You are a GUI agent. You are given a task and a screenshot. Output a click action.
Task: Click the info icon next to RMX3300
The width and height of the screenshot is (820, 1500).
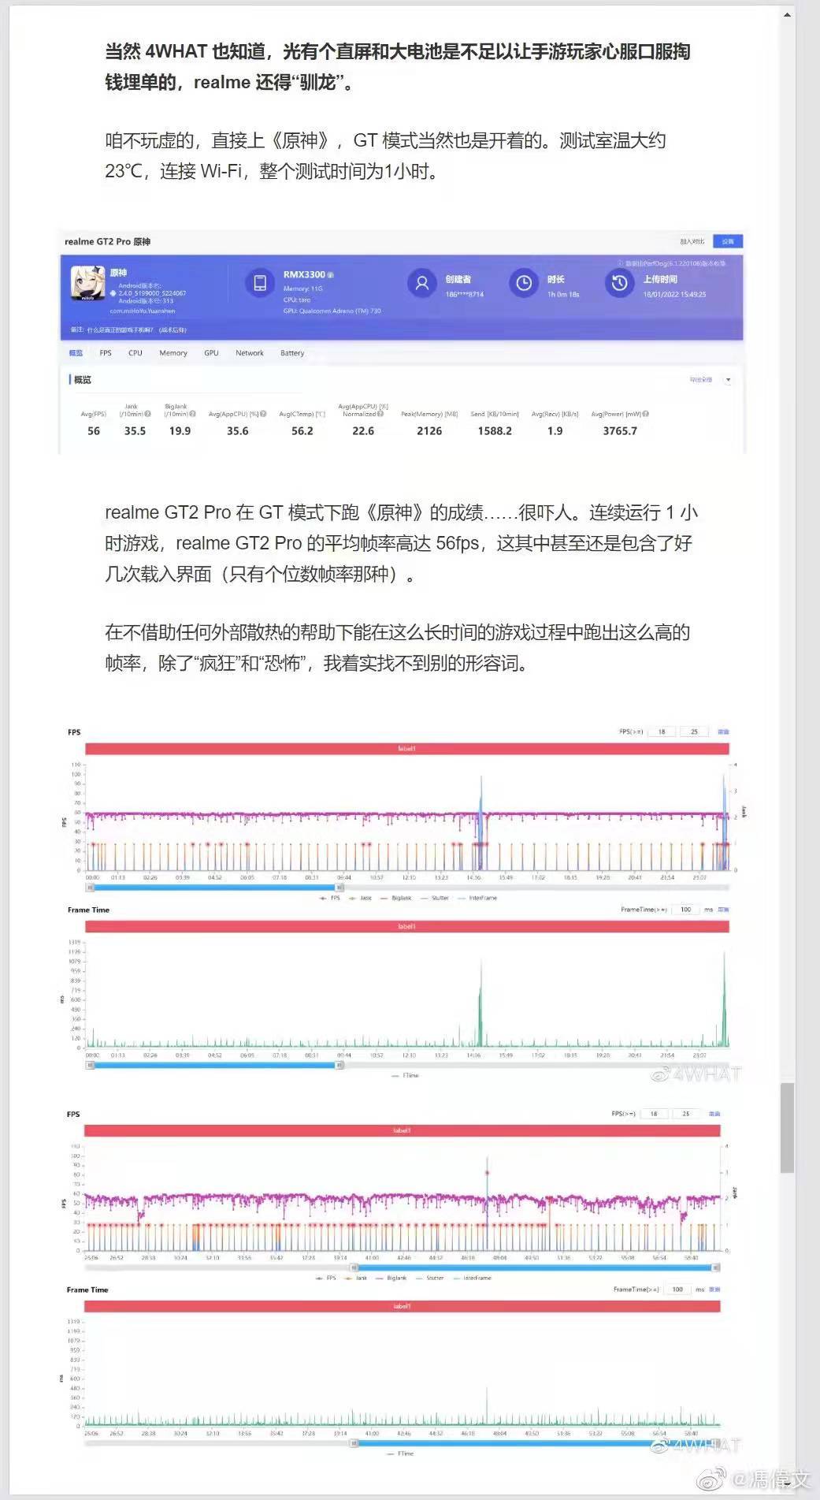coord(331,275)
